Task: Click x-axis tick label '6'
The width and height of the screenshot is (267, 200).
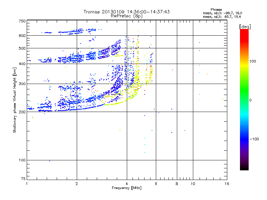Action: click(156, 184)
